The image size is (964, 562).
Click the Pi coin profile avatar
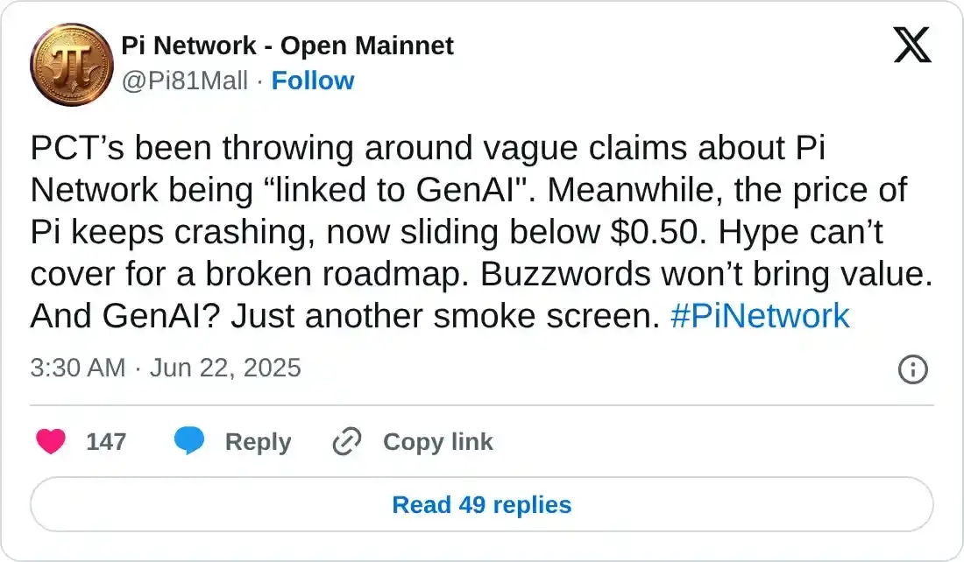pyautogui.click(x=72, y=64)
